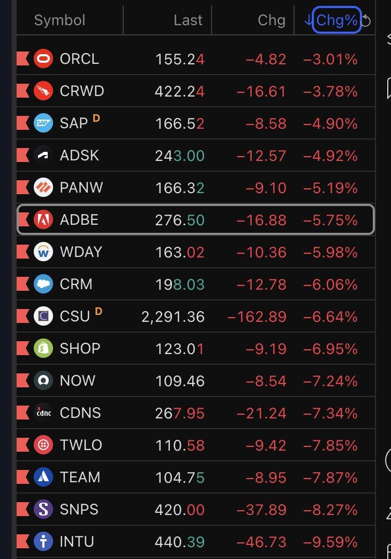Click the Adobe logo icon

pos(43,219)
